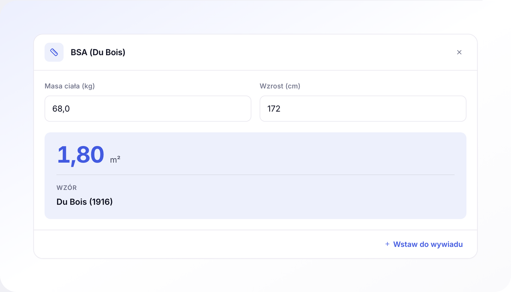The image size is (511, 292).
Task: Click the background outside the calculator card
Action: click(255, 274)
